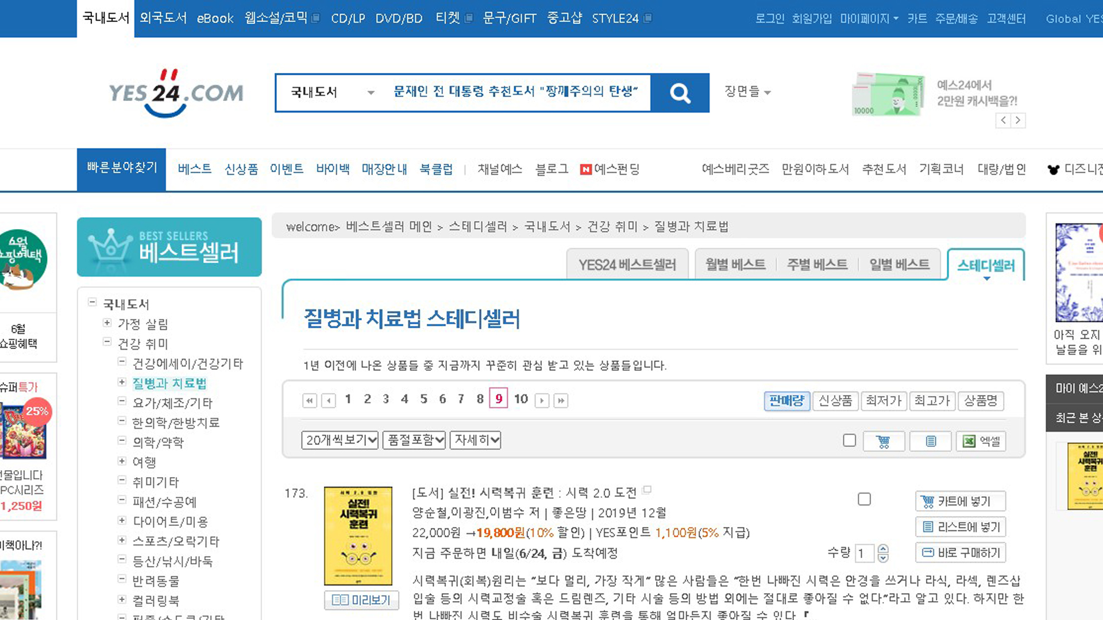Switch to the 일별 베스트 tab
Viewport: 1103px width, 620px height.
tap(899, 265)
